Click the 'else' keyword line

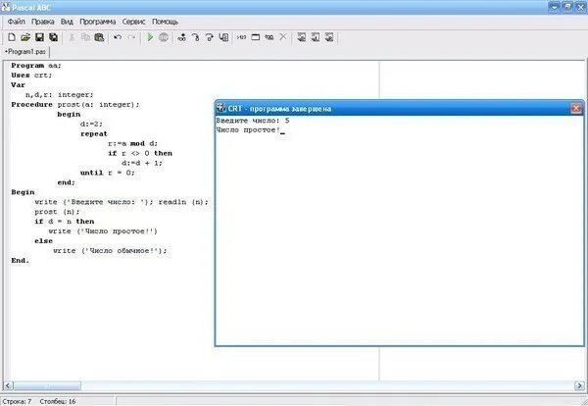tap(43, 241)
